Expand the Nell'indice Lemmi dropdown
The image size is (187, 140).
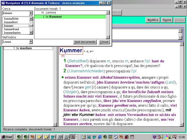(31, 42)
